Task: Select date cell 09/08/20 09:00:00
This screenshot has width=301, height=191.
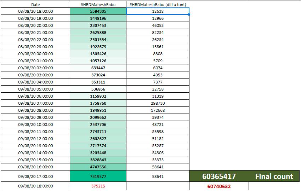Action: [x=35, y=117]
